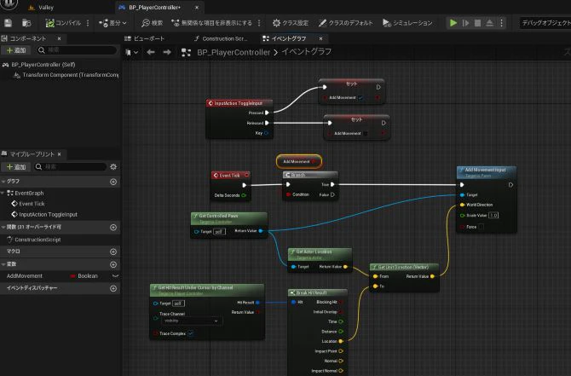Close the コンポーネント panel

[x=59, y=38]
